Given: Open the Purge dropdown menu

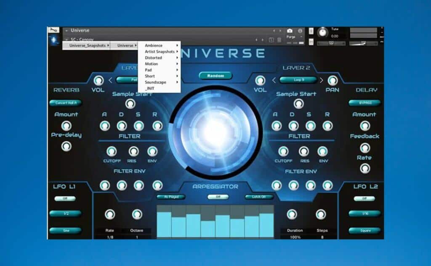Looking at the screenshot, I should (x=294, y=37).
